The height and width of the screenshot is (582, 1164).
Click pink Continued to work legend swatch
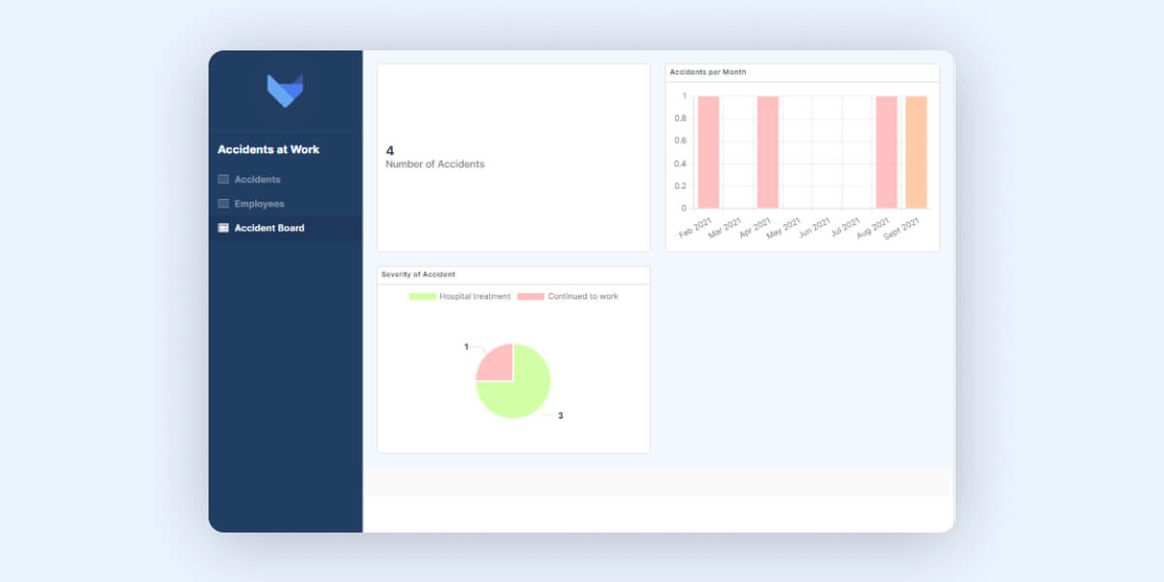point(531,296)
